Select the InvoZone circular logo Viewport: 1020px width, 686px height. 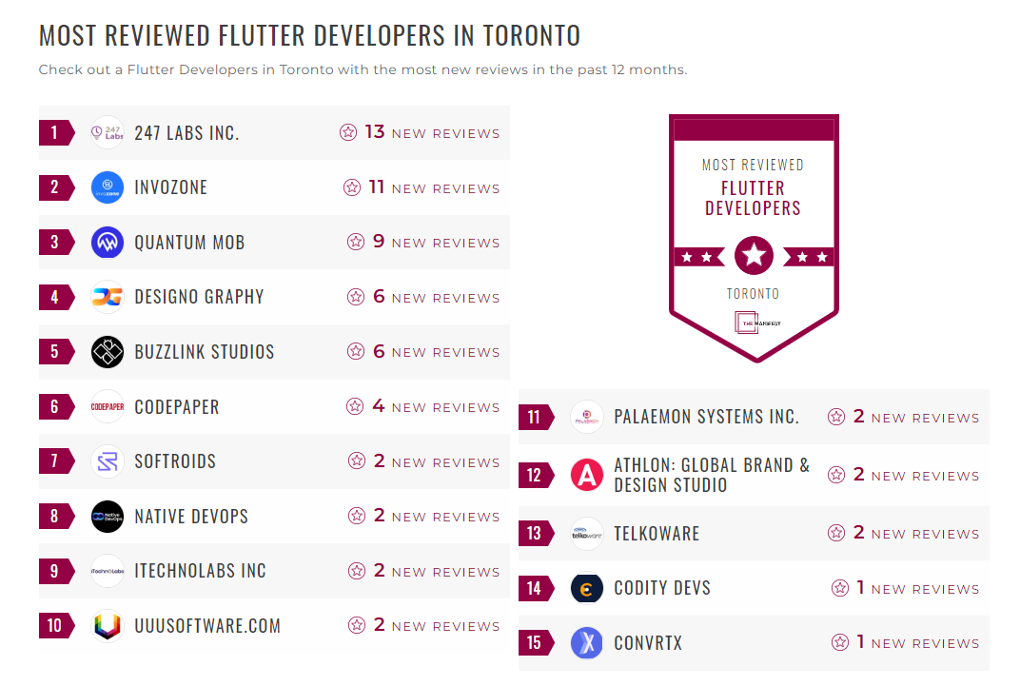click(x=107, y=187)
